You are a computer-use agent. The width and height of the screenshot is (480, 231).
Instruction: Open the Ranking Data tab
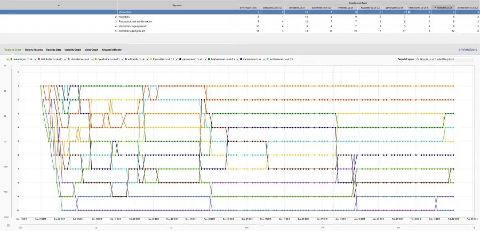pos(54,49)
